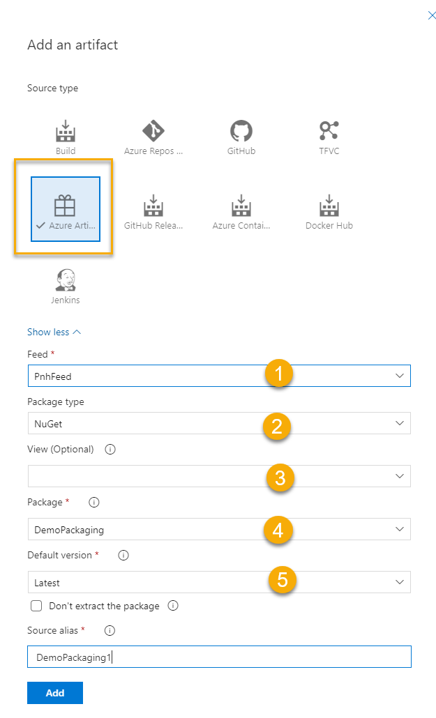Image resolution: width=436 pixels, height=718 pixels.
Task: Pick the Docker Hub source type
Action: point(329,211)
